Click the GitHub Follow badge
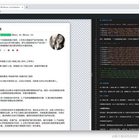The height and width of the screenshot is (139, 139). coord(26,35)
